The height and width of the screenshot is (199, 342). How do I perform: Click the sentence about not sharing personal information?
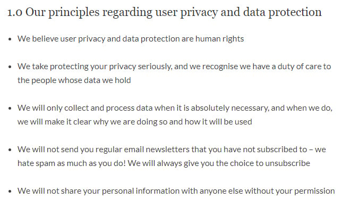(176, 191)
